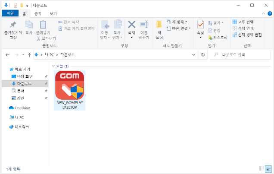The width and height of the screenshot is (274, 174).
Task: Click the Copy (복사) ribbon icon
Action: pyautogui.click(x=29, y=25)
